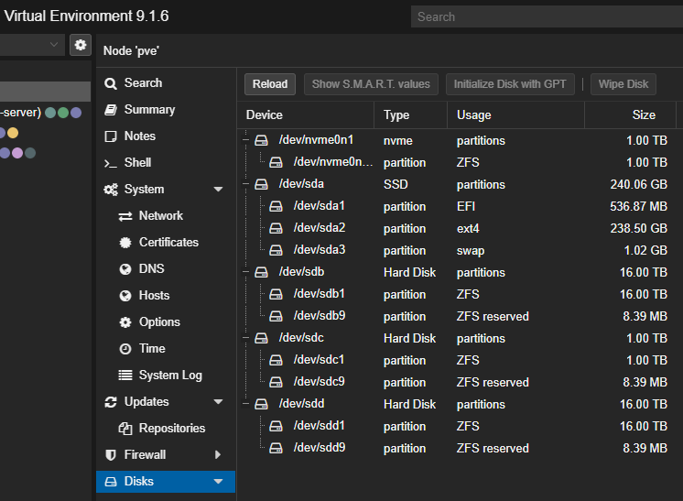Sort by the Size column header
Image resolution: width=683 pixels, height=501 pixels.
click(x=630, y=115)
